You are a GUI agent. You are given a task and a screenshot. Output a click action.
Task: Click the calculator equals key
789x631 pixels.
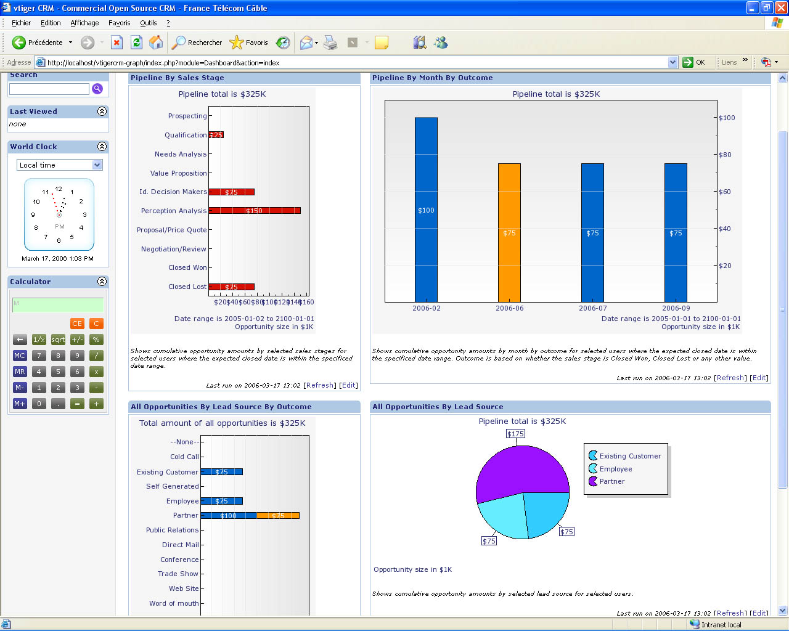click(77, 404)
